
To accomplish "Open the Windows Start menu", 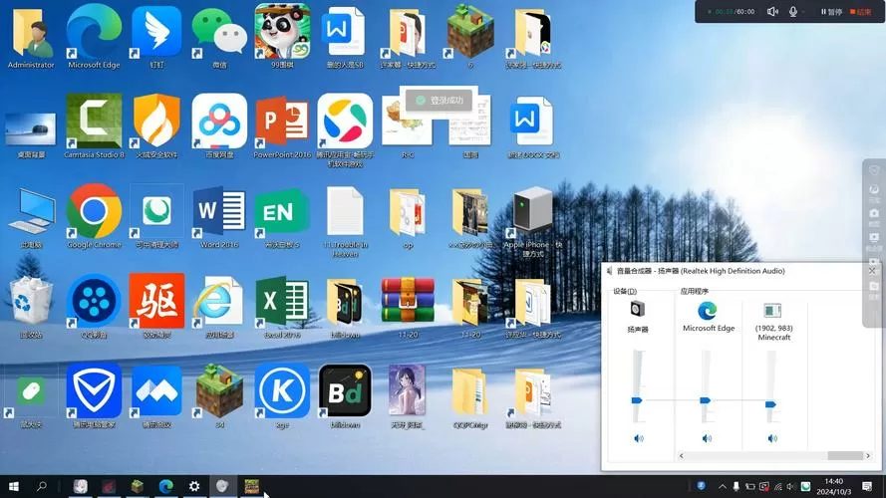I will coord(14,486).
